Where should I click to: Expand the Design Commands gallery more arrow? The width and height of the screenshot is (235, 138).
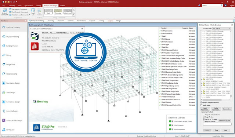(73, 15)
